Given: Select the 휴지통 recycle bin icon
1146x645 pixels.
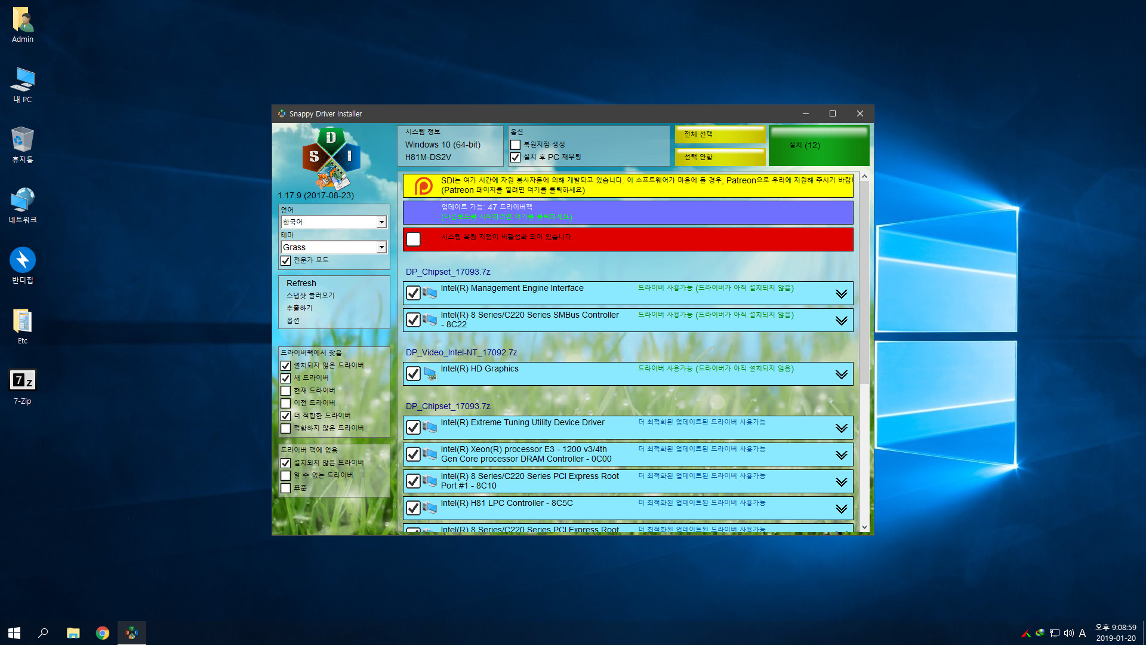Looking at the screenshot, I should pos(23,145).
